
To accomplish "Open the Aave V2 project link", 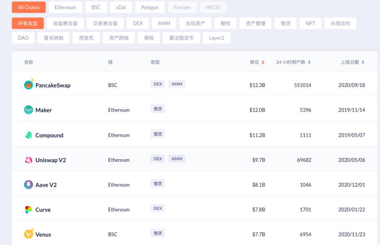I will 46,185.
